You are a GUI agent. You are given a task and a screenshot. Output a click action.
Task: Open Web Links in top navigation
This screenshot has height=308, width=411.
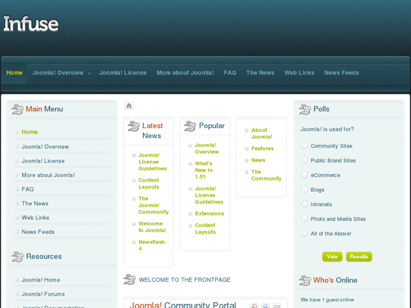pos(299,73)
